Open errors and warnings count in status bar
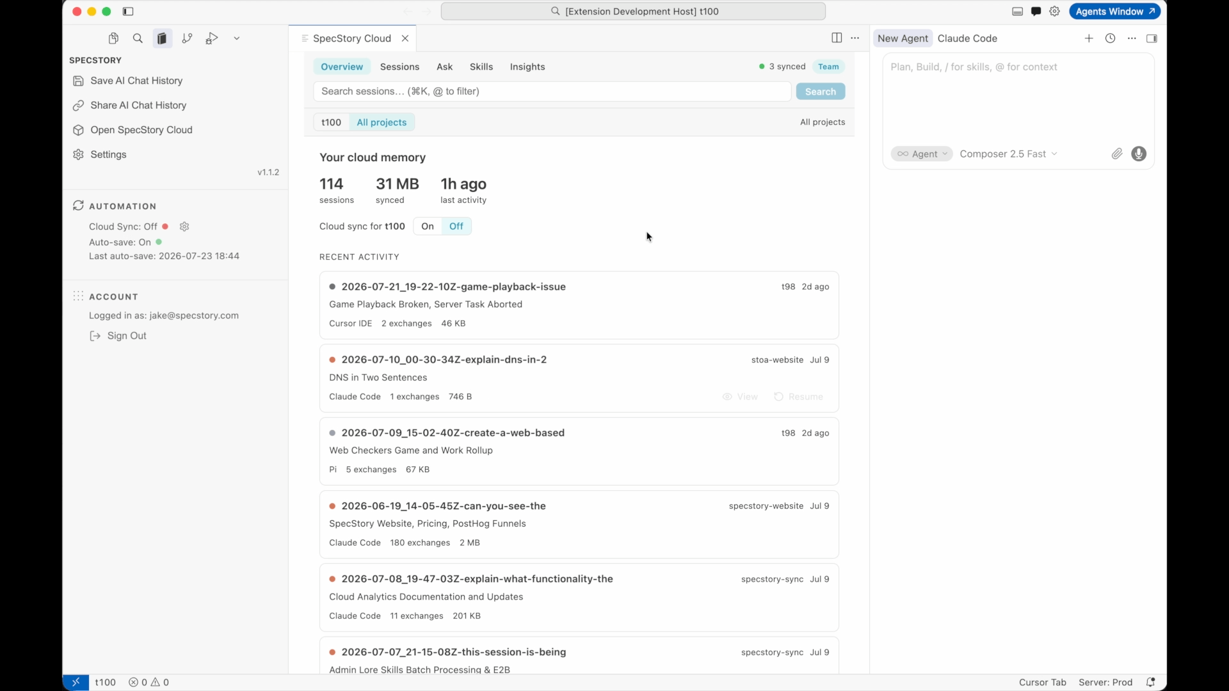Screen dimensions: 1229x691 [x=149, y=682]
